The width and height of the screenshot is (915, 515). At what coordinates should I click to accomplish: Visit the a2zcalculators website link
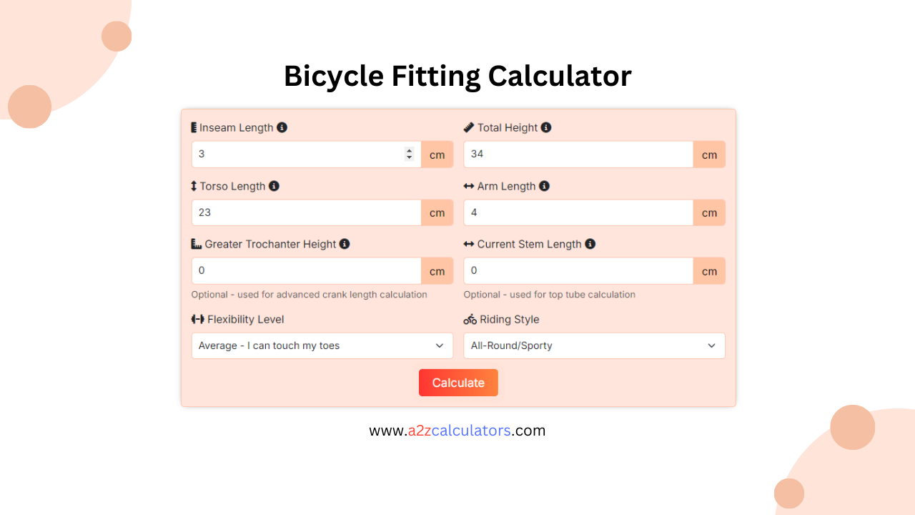coord(457,430)
